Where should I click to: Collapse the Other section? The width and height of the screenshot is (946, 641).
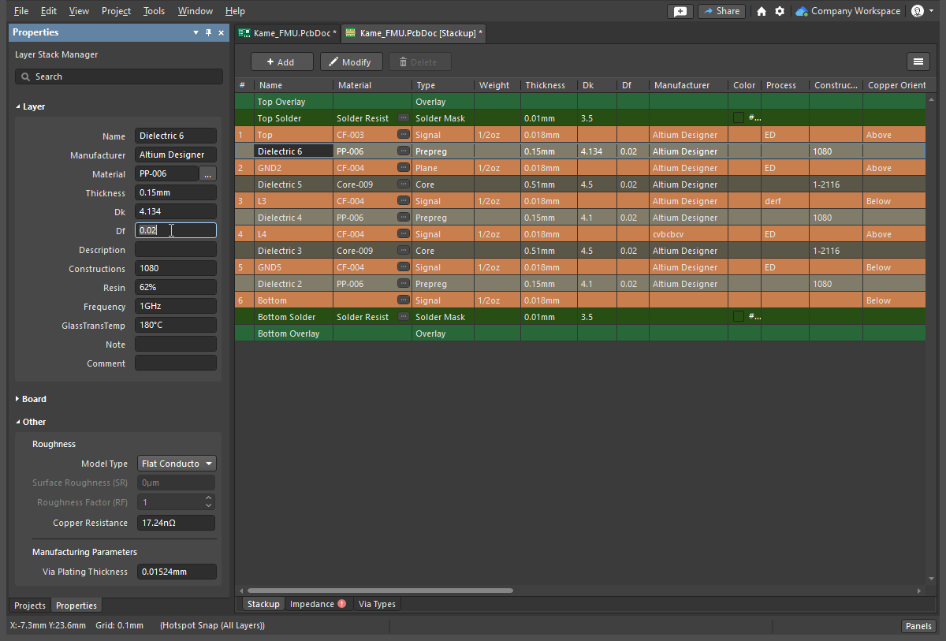pos(33,422)
